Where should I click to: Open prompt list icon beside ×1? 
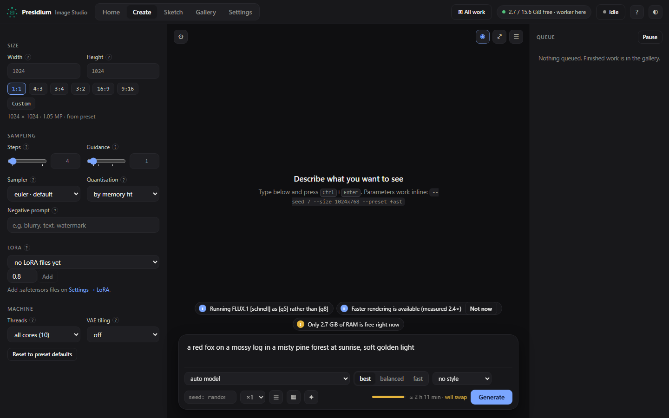[276, 397]
